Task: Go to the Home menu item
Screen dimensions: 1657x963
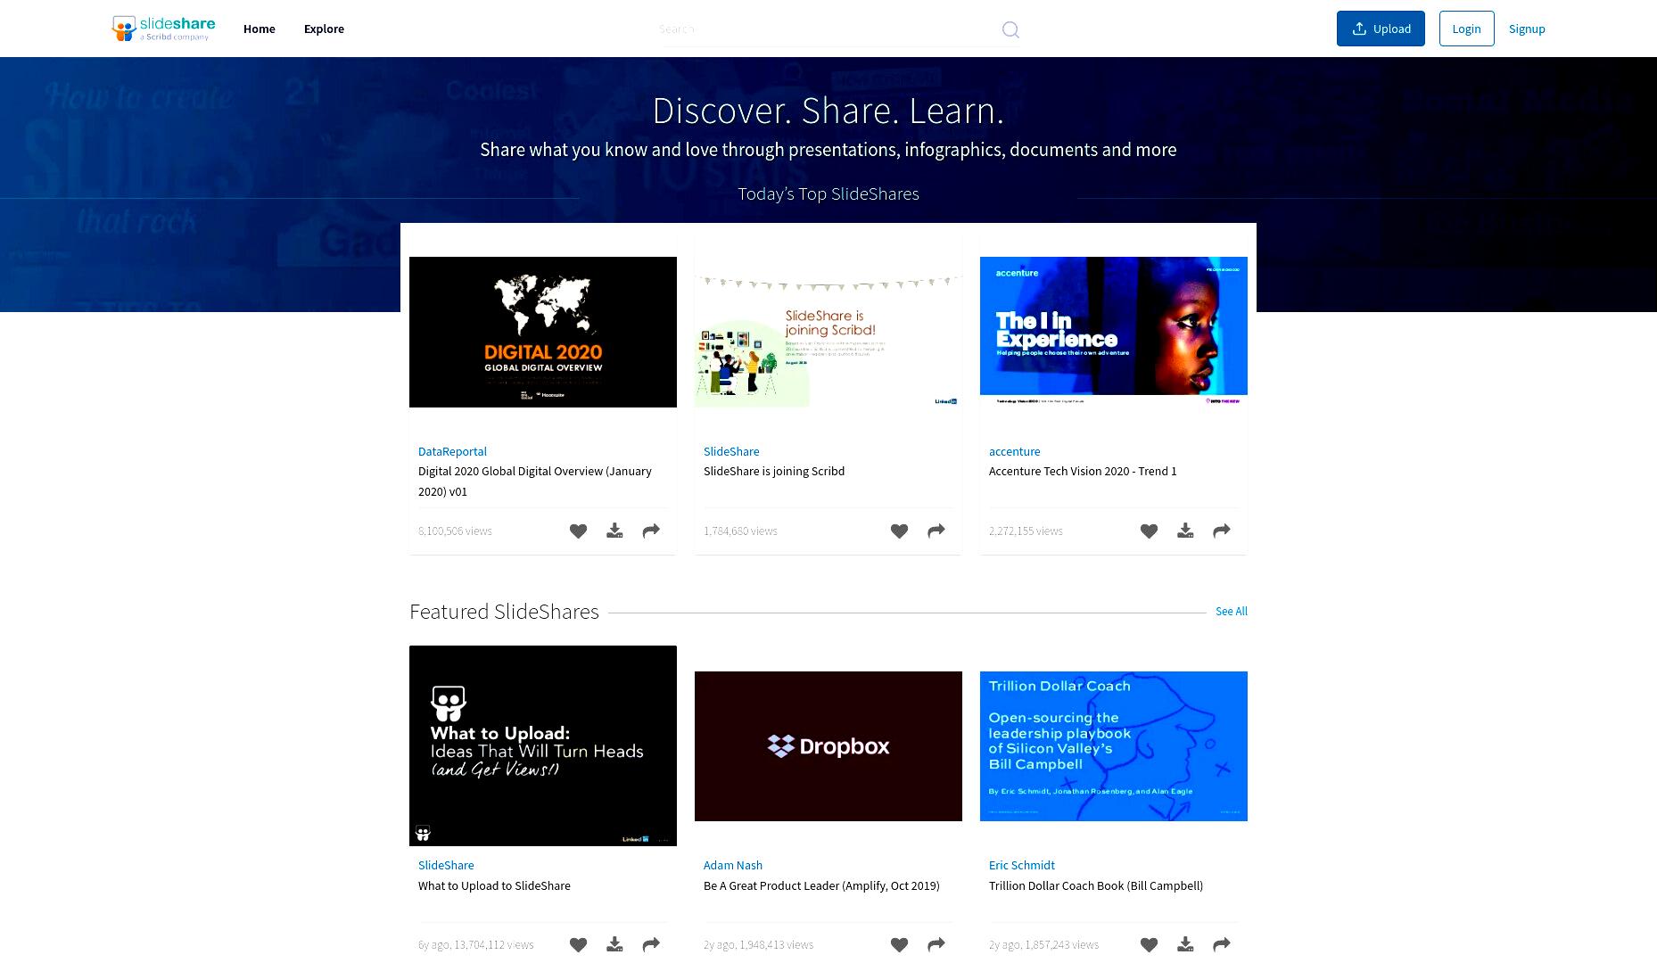Action: point(260,29)
